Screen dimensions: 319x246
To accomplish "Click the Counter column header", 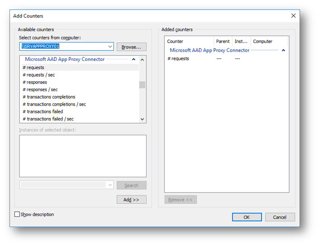I will [189, 41].
